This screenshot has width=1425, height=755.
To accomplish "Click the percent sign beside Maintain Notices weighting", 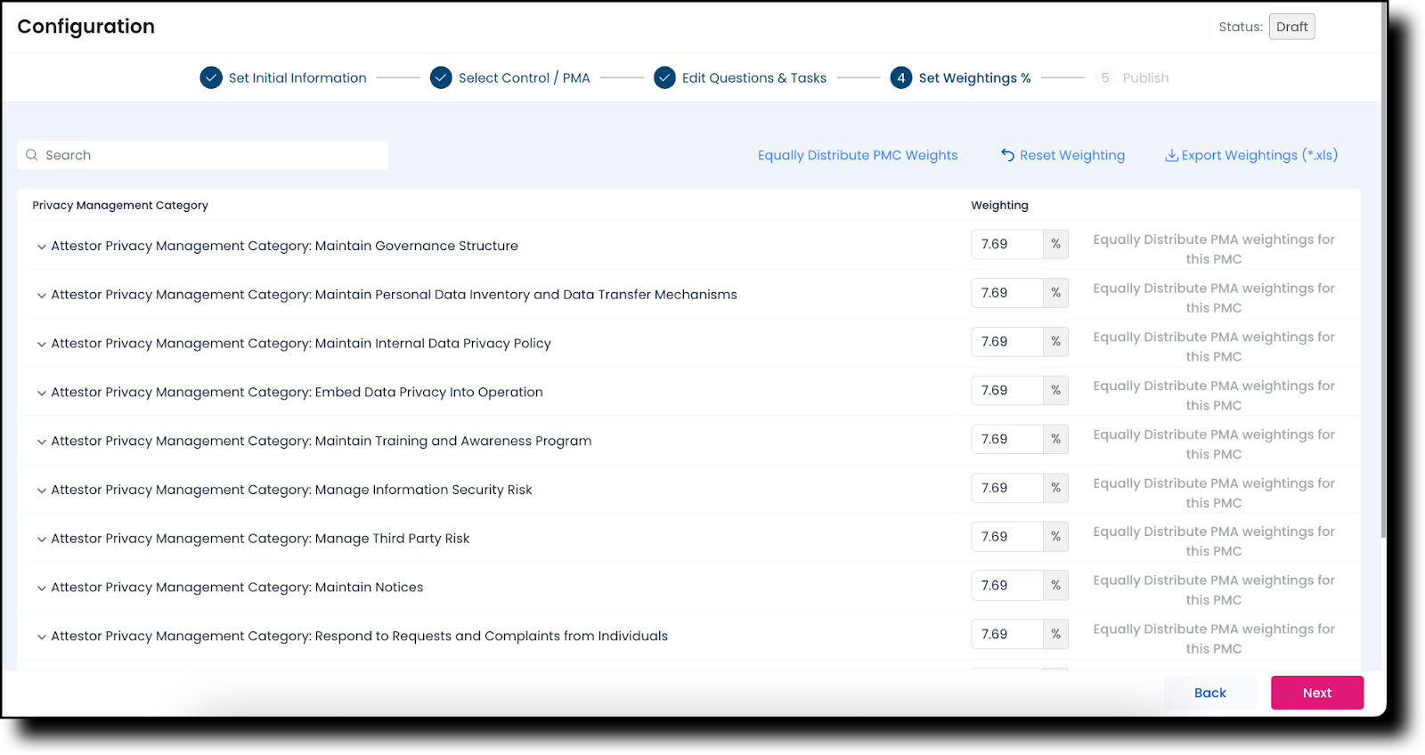I will pyautogui.click(x=1055, y=585).
